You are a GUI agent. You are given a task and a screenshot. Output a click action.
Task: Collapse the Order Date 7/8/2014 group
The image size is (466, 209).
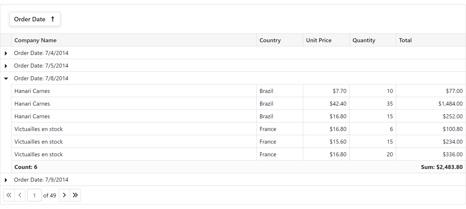pos(6,79)
